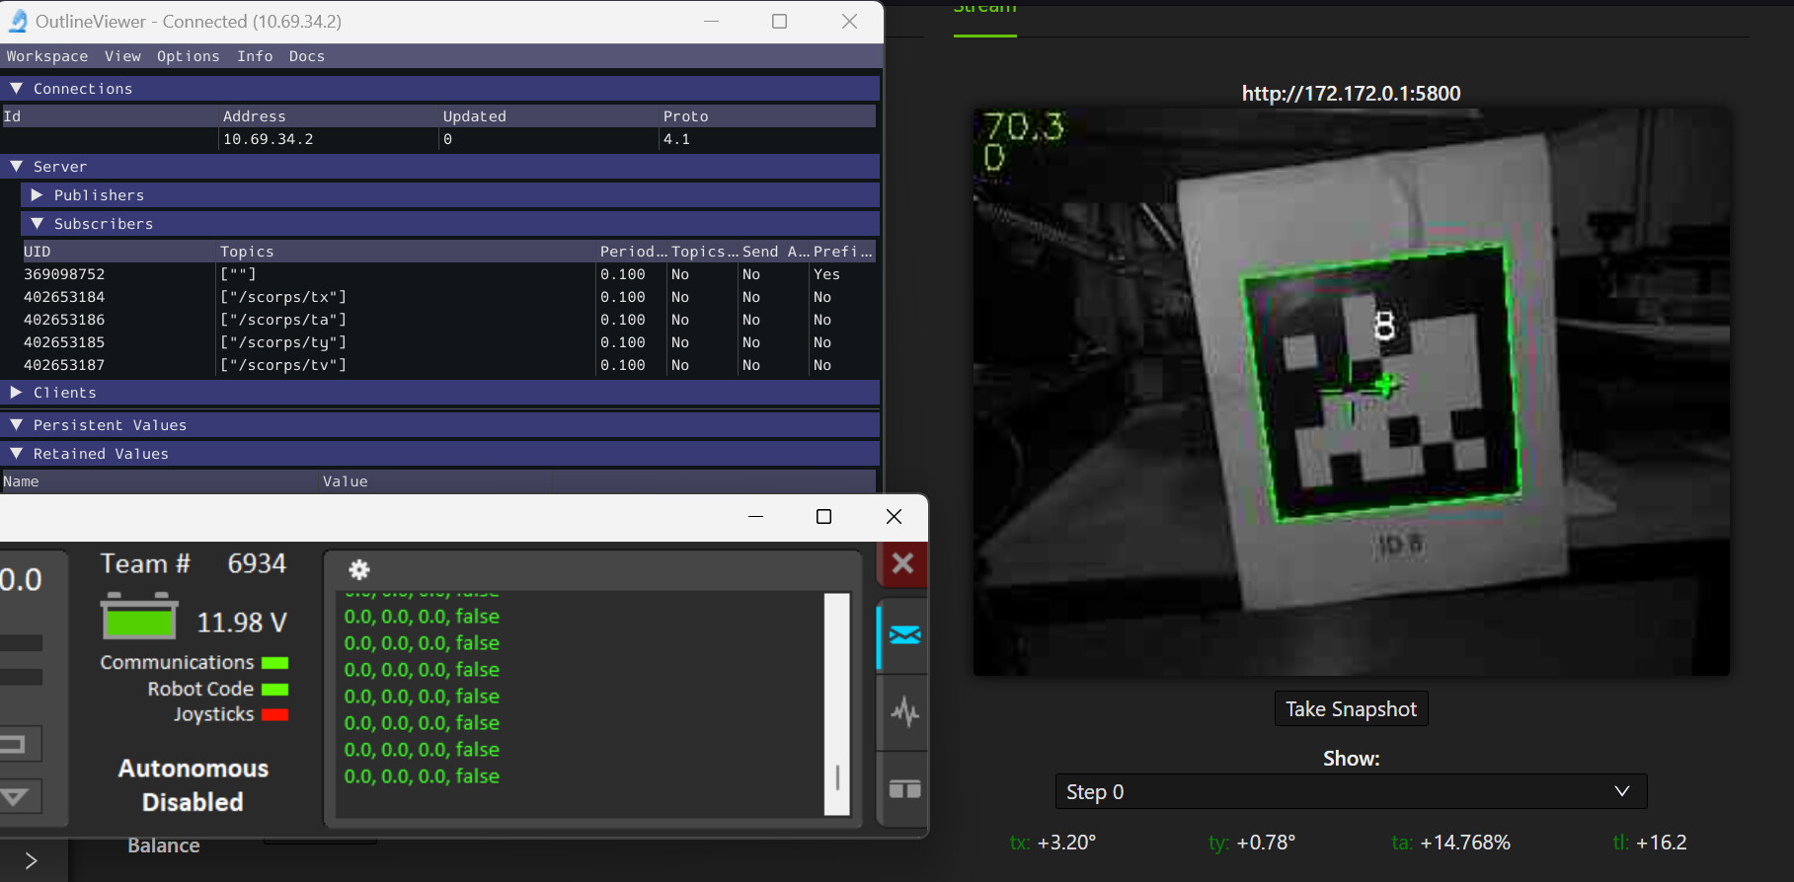Collapse the Connections section

tap(16, 89)
